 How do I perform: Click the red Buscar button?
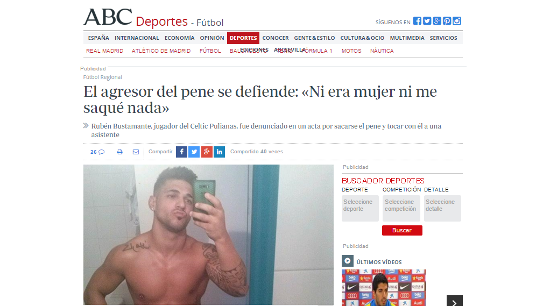click(x=402, y=230)
